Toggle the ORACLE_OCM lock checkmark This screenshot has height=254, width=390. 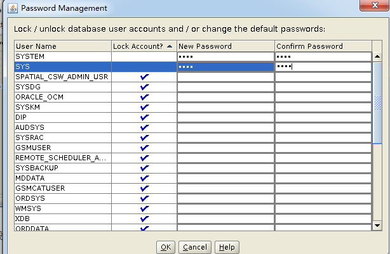pyautogui.click(x=144, y=97)
